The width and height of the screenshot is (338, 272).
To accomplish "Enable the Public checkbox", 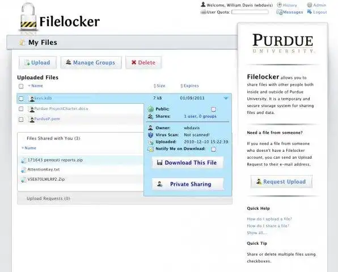I will click(x=213, y=109).
